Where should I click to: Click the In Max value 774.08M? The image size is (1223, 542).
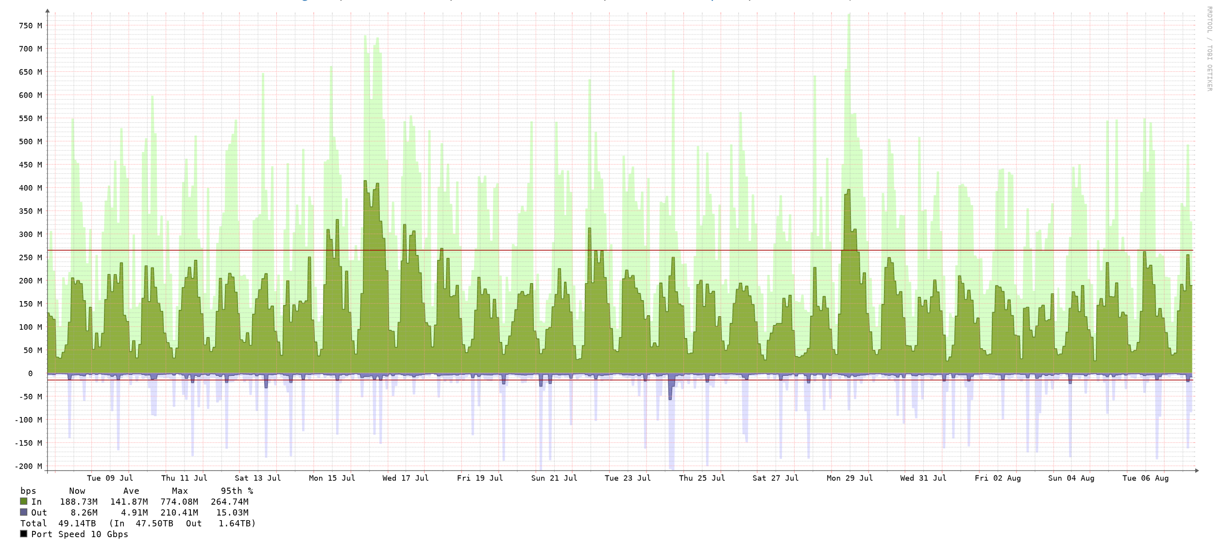(179, 502)
